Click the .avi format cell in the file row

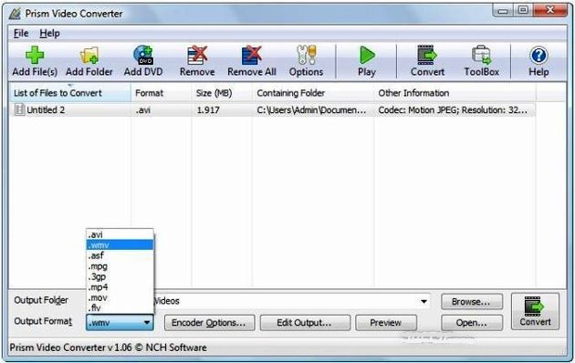point(143,109)
